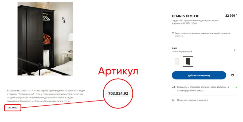Select the white wardrobe color swatch
The width and height of the screenshot is (243, 122).
(177, 62)
